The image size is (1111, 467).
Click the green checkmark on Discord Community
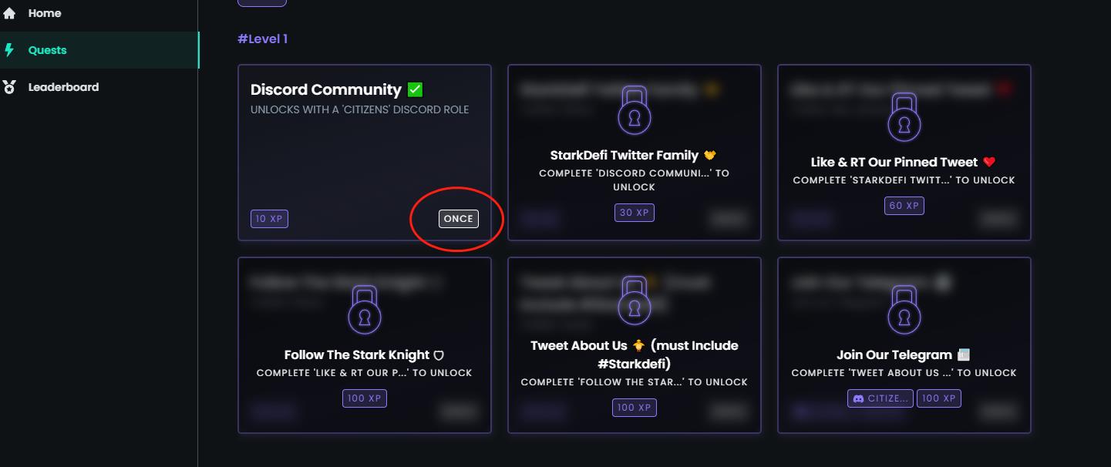coord(415,89)
